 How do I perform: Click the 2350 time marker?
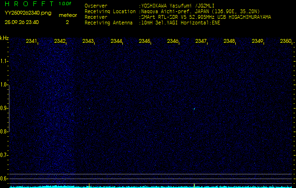point(285,41)
